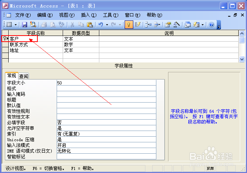Click the Print Preview icon
Screen dimensions: 247x173
tap(53, 25)
